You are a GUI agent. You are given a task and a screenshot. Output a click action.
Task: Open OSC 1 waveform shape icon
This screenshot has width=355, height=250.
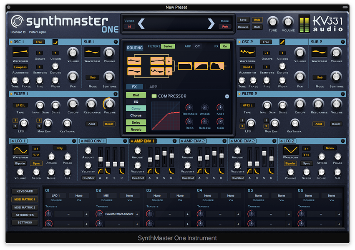[x=55, y=42]
